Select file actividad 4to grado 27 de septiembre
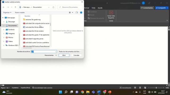 point(36,35)
